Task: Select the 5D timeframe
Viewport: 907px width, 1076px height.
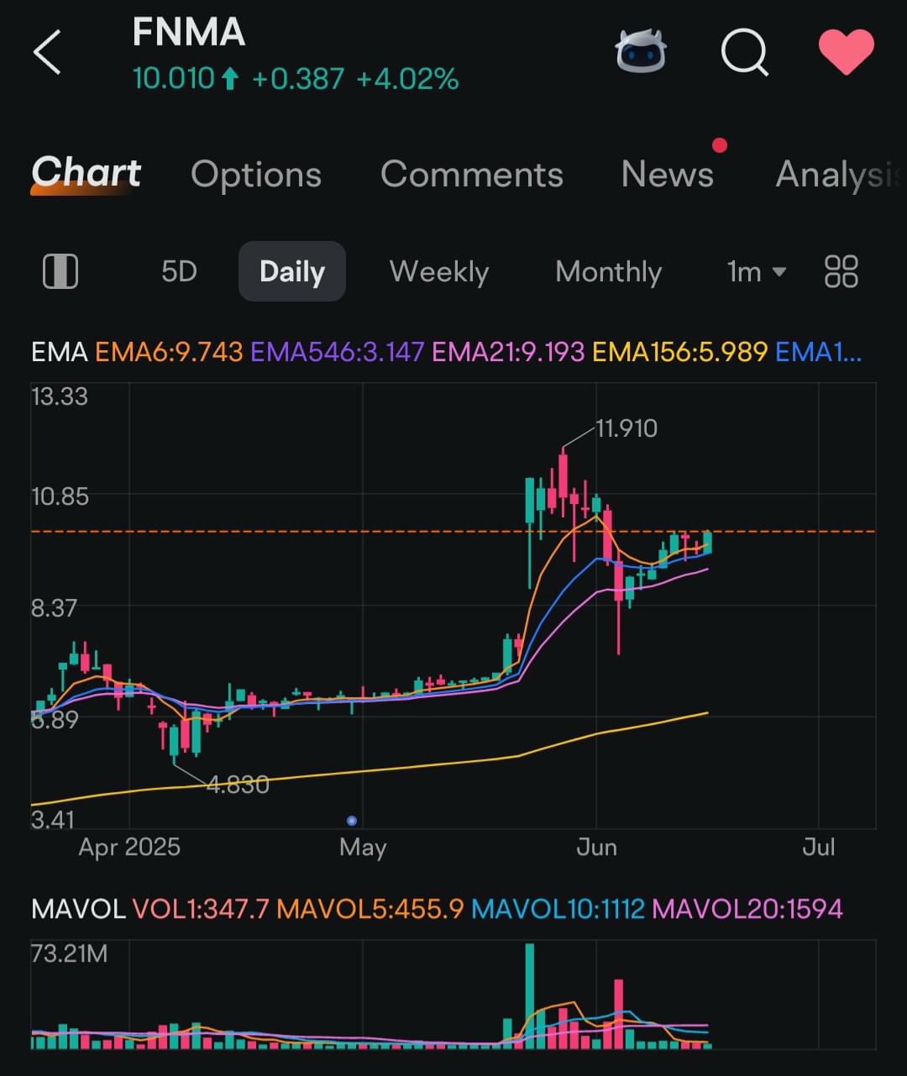Action: tap(179, 271)
